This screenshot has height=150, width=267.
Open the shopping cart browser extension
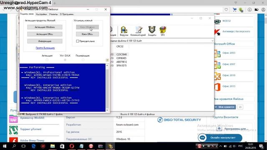coord(234,10)
